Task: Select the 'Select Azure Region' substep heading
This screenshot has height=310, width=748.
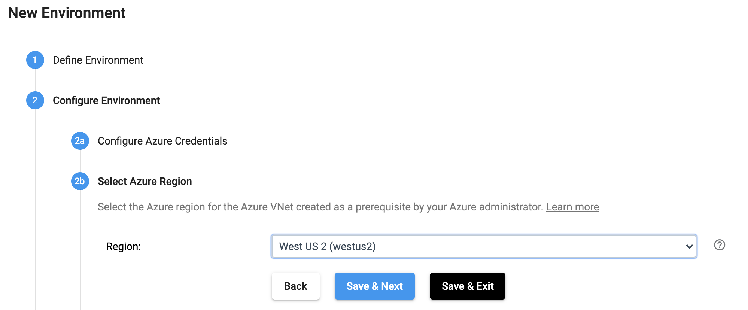Action: point(145,181)
